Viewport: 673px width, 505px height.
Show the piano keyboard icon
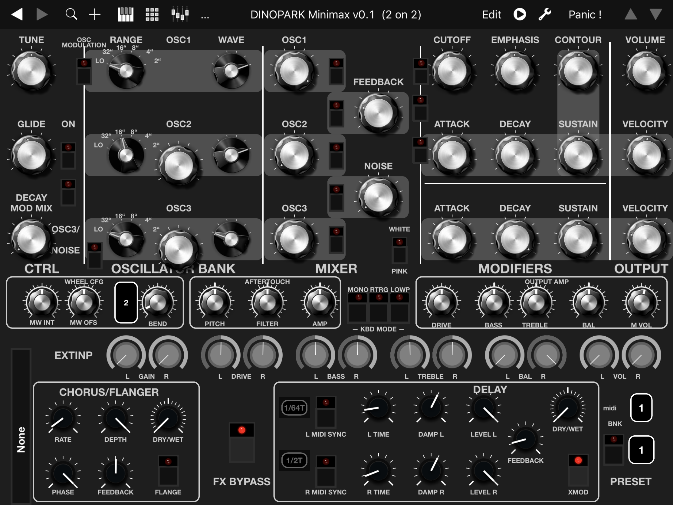click(x=126, y=14)
